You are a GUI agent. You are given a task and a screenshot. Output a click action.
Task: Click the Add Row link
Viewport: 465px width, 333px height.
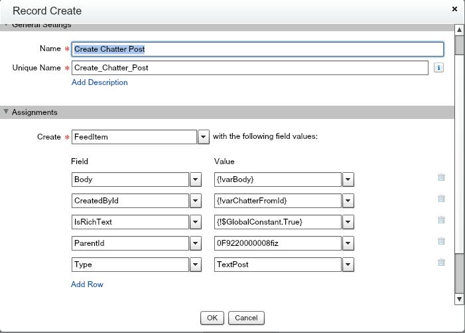point(87,284)
